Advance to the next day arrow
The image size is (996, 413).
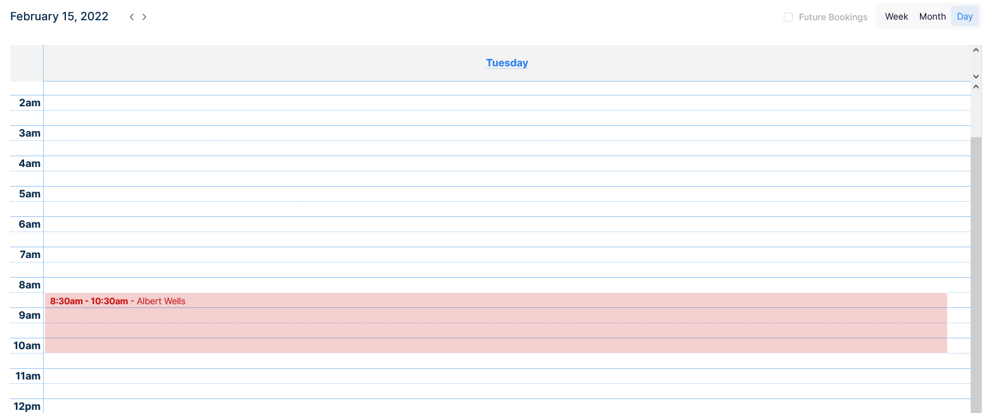point(144,17)
